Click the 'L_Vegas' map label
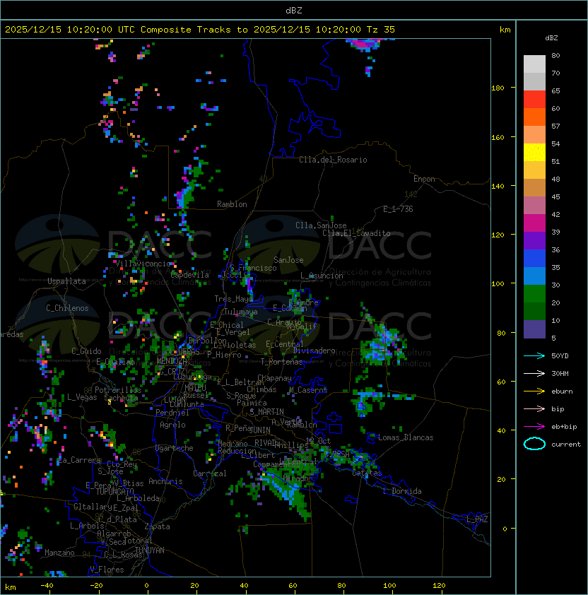Screen dimensions: 588x595 pyautogui.click(x=82, y=397)
